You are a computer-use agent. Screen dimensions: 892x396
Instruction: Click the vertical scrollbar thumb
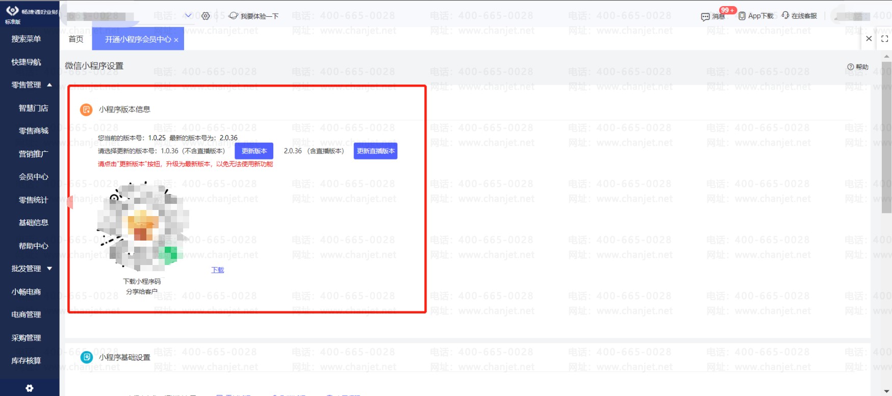(x=887, y=137)
